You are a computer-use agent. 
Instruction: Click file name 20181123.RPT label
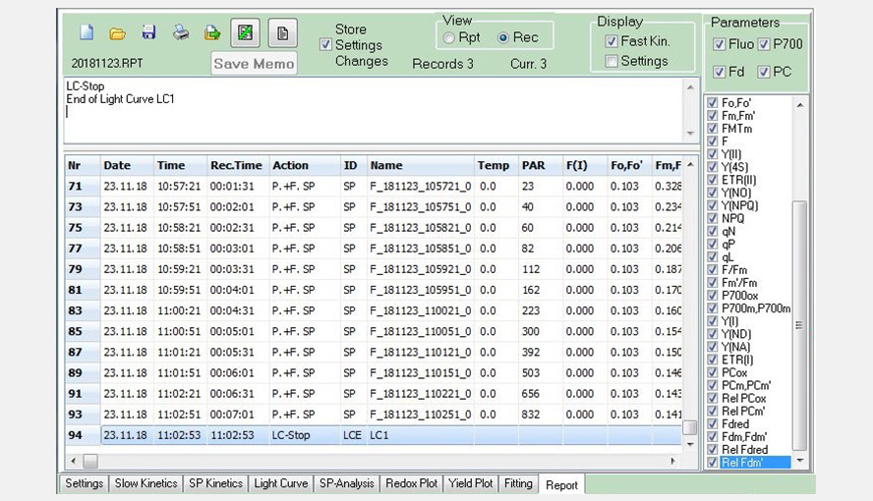tap(107, 64)
